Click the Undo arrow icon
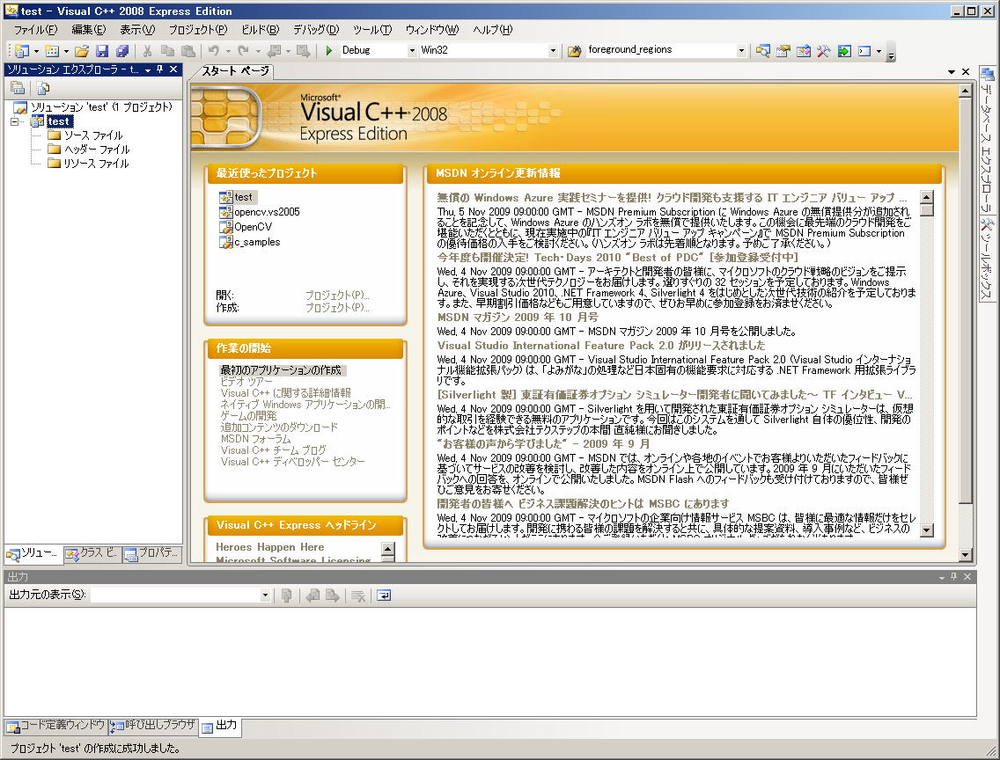The width and height of the screenshot is (1000, 760). 214,50
